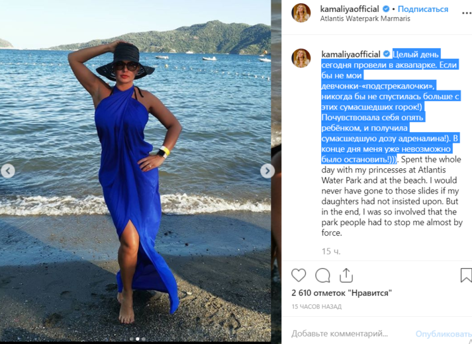Click the share arrow icon

coord(346,275)
